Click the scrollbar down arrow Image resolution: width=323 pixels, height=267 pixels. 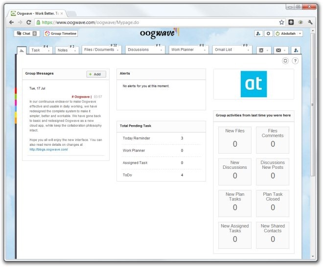313,256
